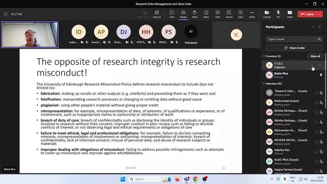Turn on the Camera
This screenshot has width=327, height=184.
267,14
